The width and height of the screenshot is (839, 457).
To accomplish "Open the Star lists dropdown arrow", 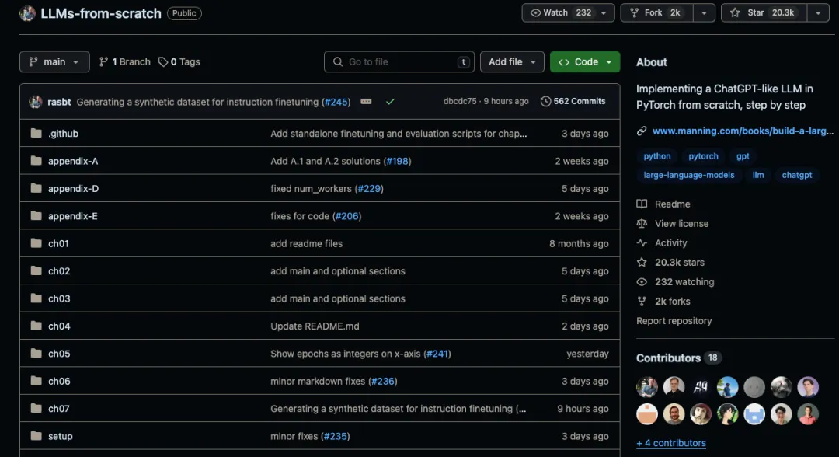I will click(818, 12).
